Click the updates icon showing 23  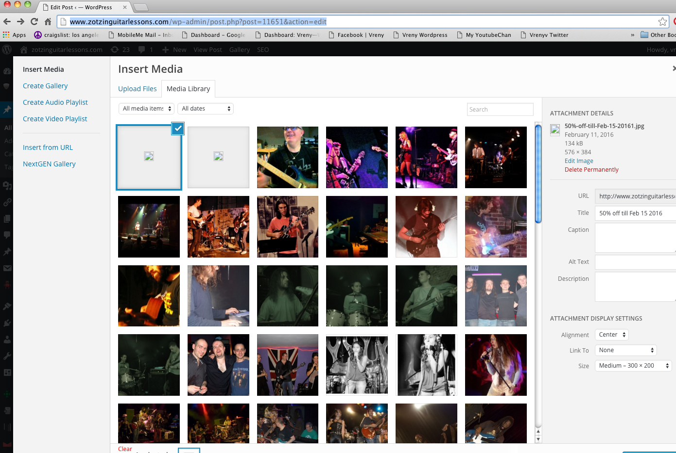[x=120, y=49]
